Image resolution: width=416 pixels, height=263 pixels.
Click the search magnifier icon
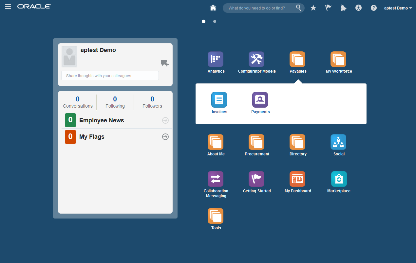point(298,8)
